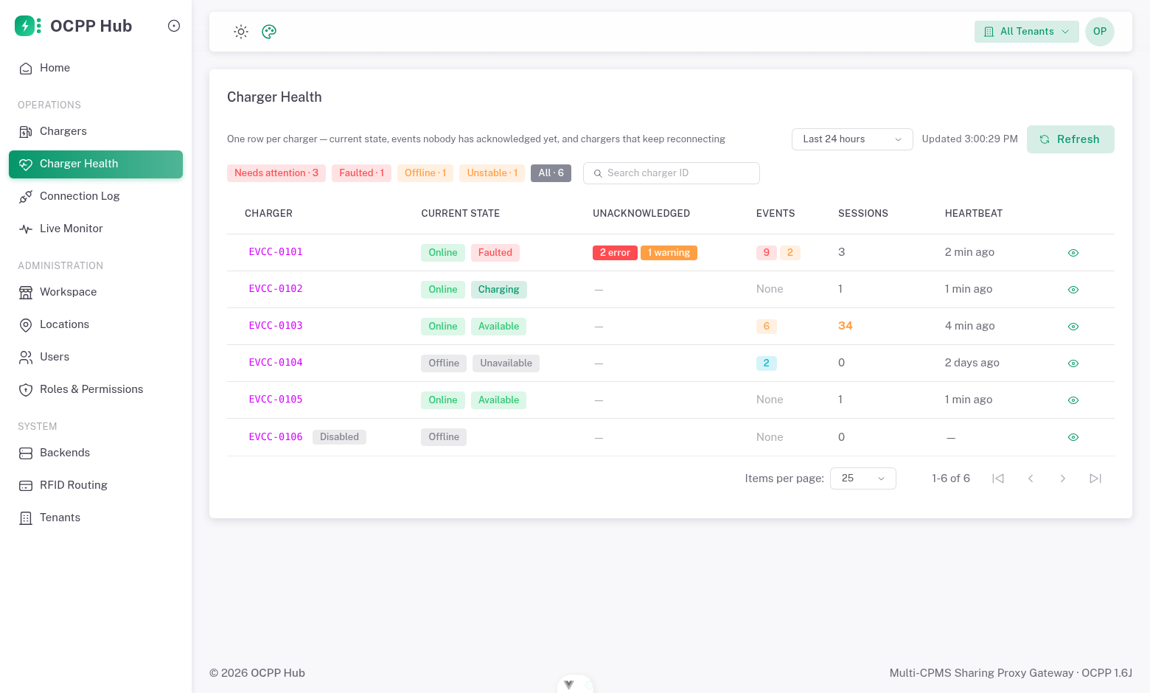
Task: Click the next page arrow icon
Action: (x=1063, y=478)
